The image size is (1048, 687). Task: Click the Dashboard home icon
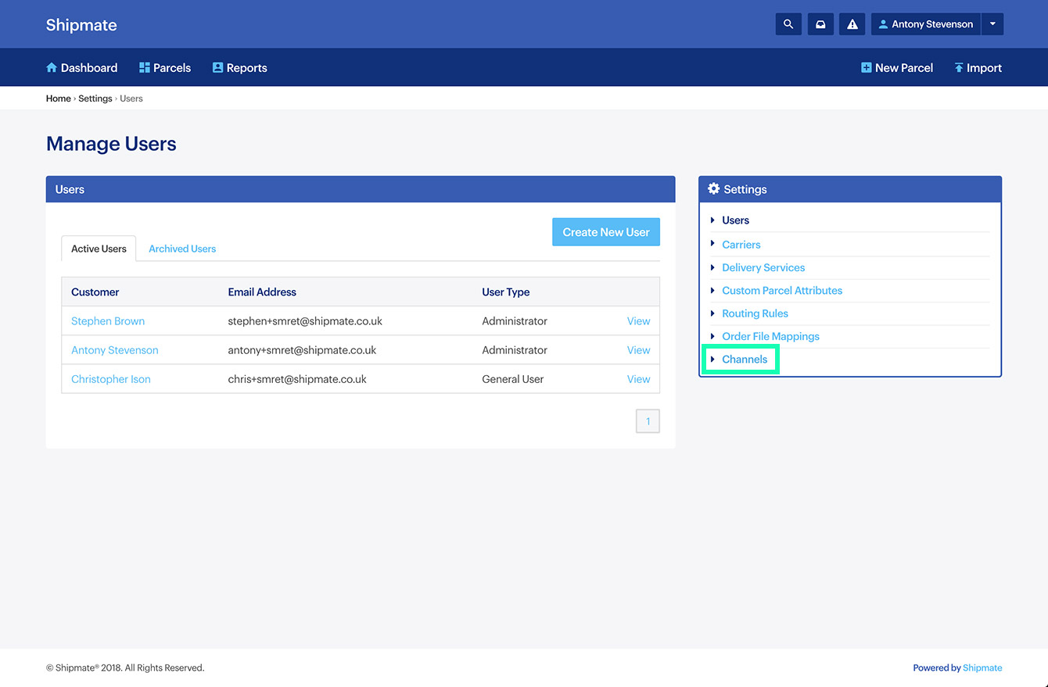52,68
